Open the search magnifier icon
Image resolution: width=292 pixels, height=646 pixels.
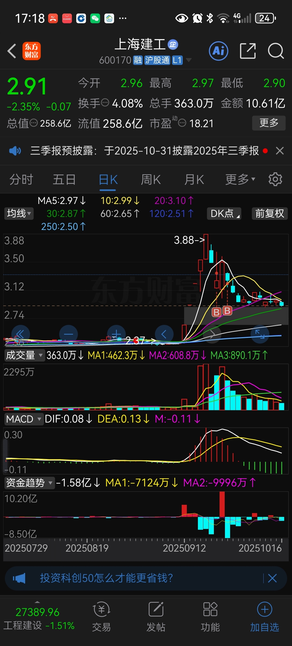pyautogui.click(x=276, y=51)
